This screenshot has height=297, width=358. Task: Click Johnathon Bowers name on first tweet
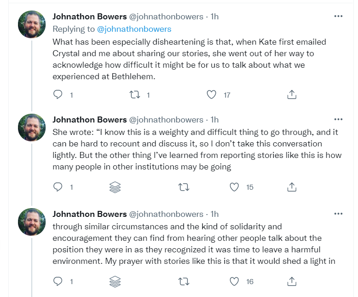[89, 17]
